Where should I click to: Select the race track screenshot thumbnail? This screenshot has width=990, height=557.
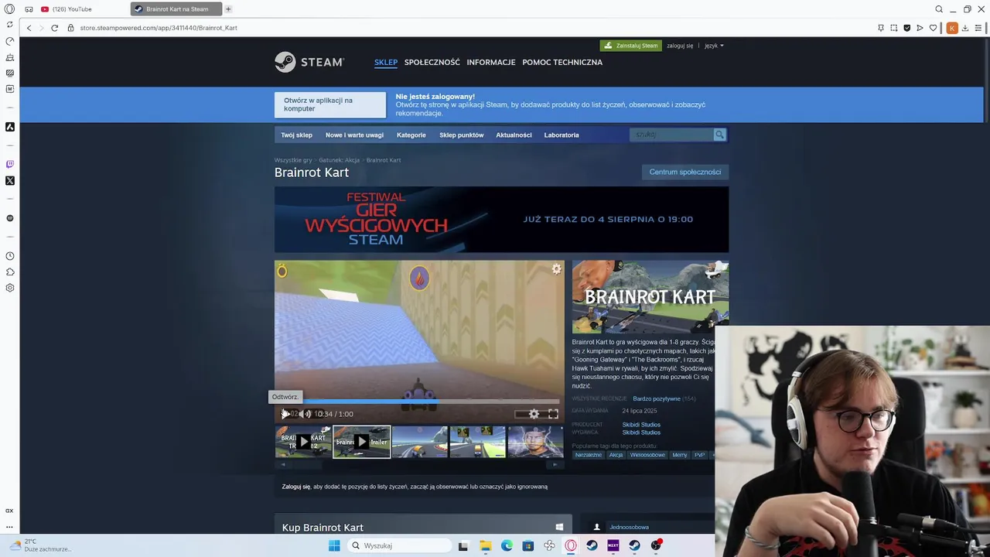[x=419, y=442]
